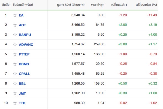Click the อันดับ column header
This screenshot has width=163, height=109.
coord(6,5)
